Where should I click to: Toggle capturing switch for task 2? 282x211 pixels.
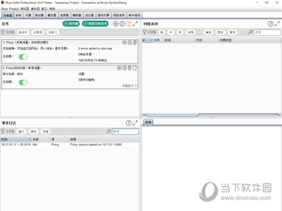click(x=23, y=82)
